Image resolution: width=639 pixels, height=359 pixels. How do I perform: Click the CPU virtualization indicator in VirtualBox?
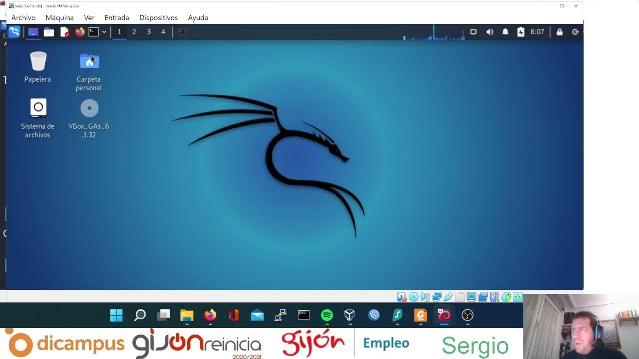click(x=495, y=297)
